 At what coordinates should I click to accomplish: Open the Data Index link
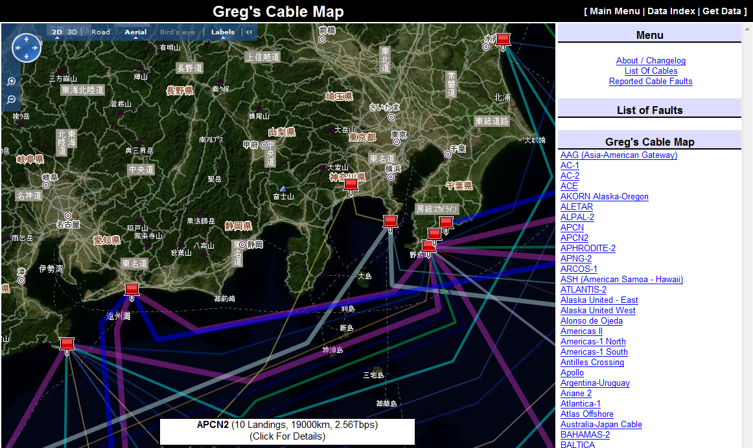671,11
